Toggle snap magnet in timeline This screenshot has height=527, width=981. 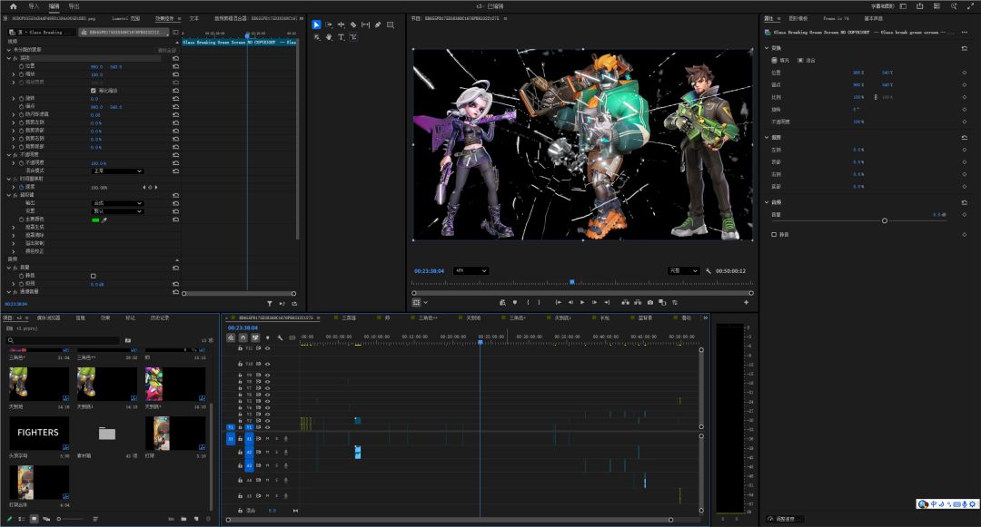pyautogui.click(x=243, y=337)
